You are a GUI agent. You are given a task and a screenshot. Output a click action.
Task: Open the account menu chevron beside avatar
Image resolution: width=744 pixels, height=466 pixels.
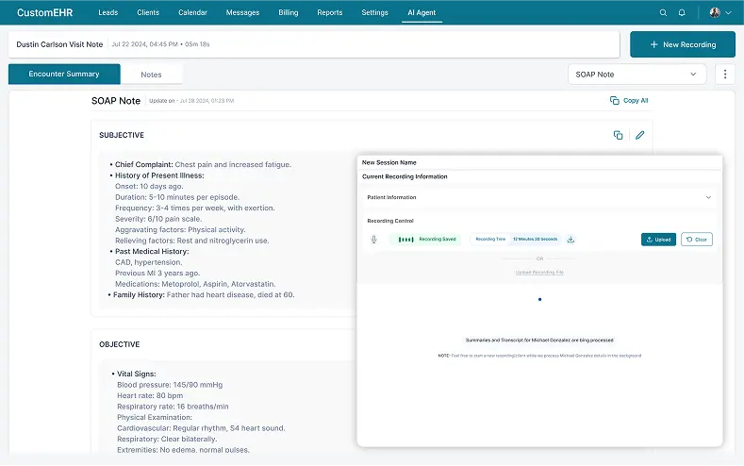pos(728,13)
